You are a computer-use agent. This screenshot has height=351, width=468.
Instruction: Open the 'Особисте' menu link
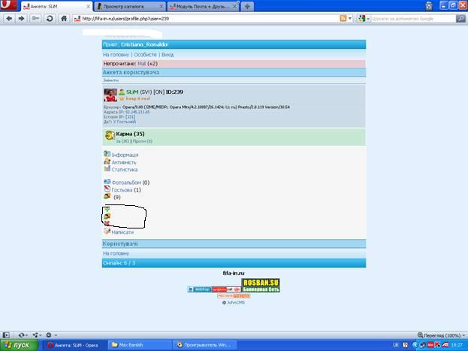(145, 55)
